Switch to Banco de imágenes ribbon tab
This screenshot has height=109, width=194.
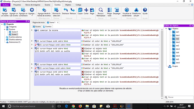point(33,5)
